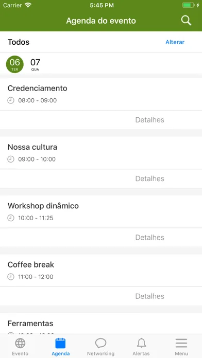Screen dimensions: 202x358
Task: Select day 06 TER
Action: (x=14, y=64)
